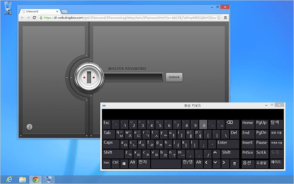Viewport: 294px width, 184px height.
Task: Click the 1Password lock keyhole dial
Action: [89, 78]
